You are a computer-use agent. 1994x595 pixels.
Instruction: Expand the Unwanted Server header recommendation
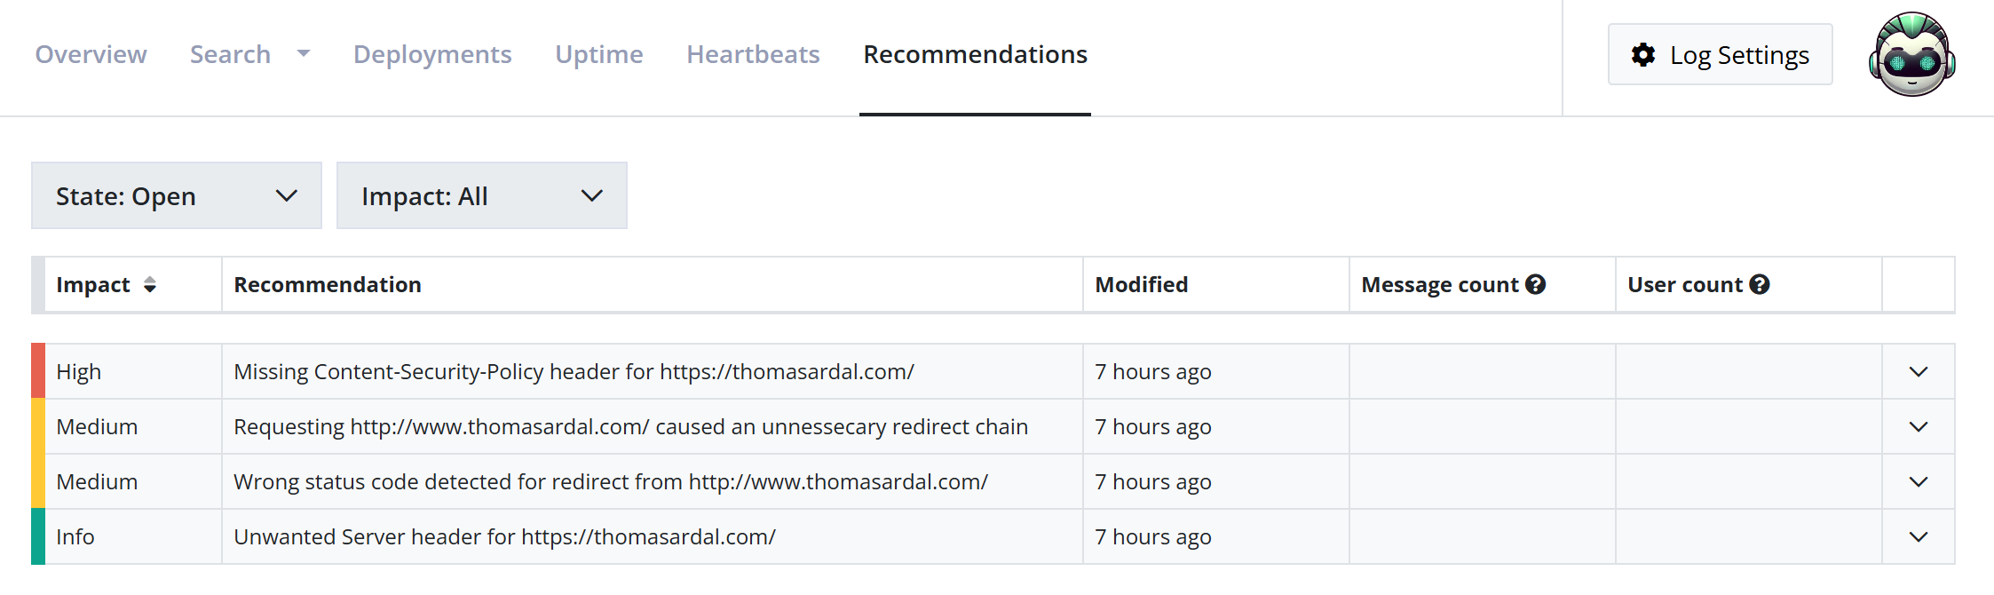click(x=1917, y=536)
